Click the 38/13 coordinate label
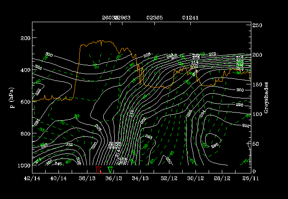The width and height of the screenshot is (288, 199). coord(87,178)
